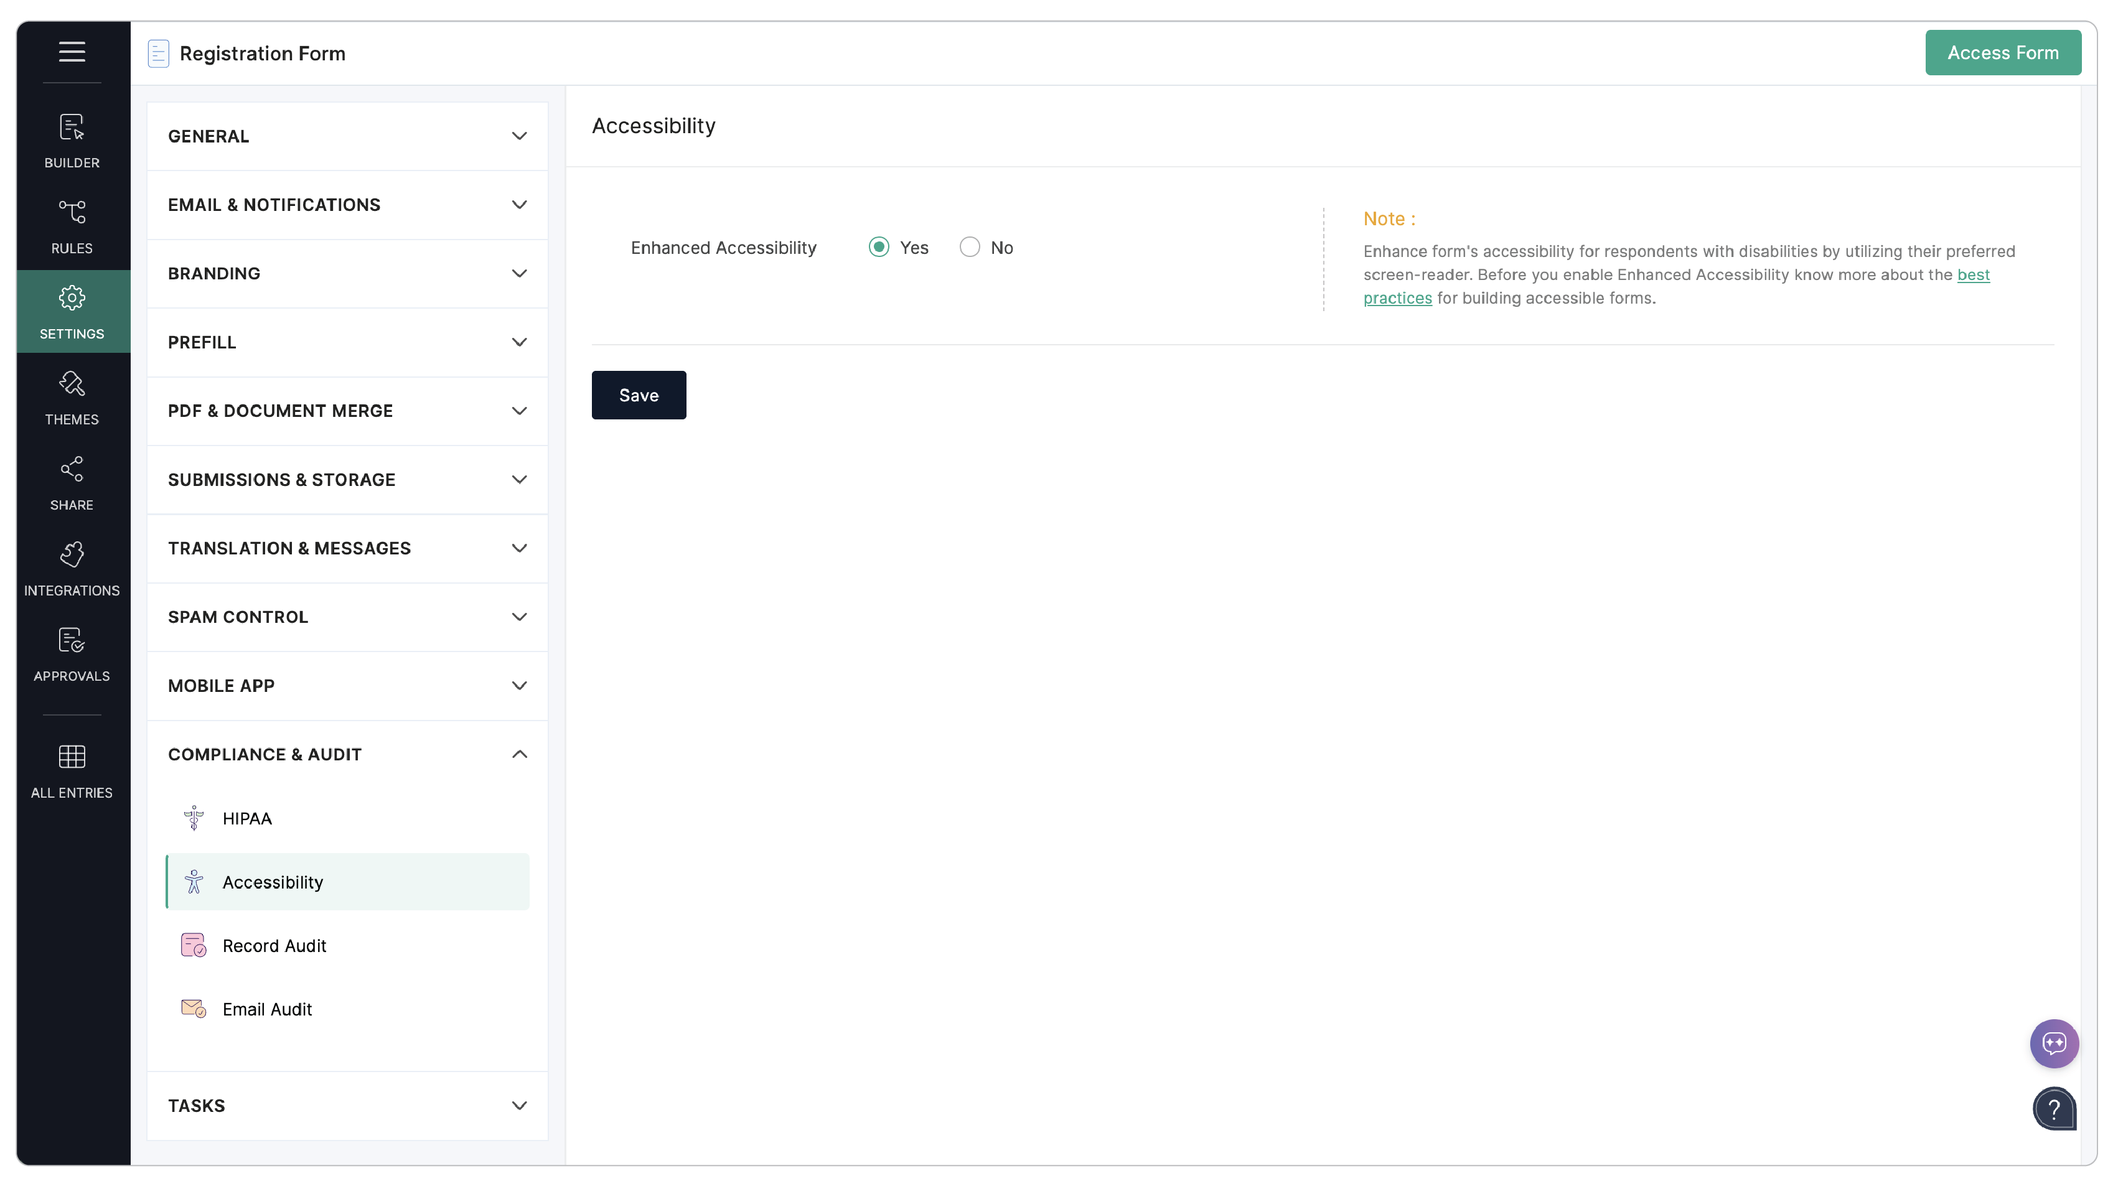
Task: Expand the Tasks section
Action: [347, 1105]
